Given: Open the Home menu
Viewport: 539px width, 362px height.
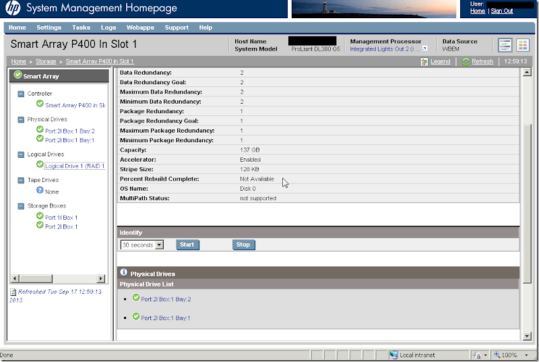Looking at the screenshot, I should (18, 28).
